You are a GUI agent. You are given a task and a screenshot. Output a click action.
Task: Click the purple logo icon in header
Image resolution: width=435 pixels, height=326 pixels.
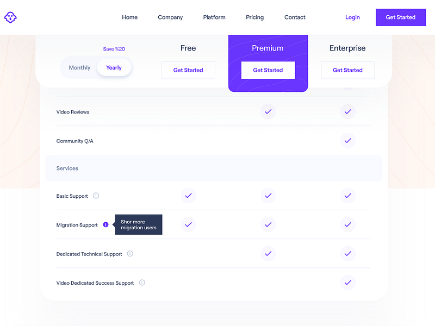(10, 17)
